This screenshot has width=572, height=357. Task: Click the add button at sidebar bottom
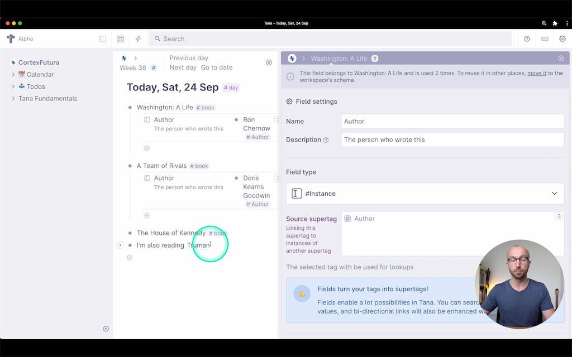tap(106, 329)
